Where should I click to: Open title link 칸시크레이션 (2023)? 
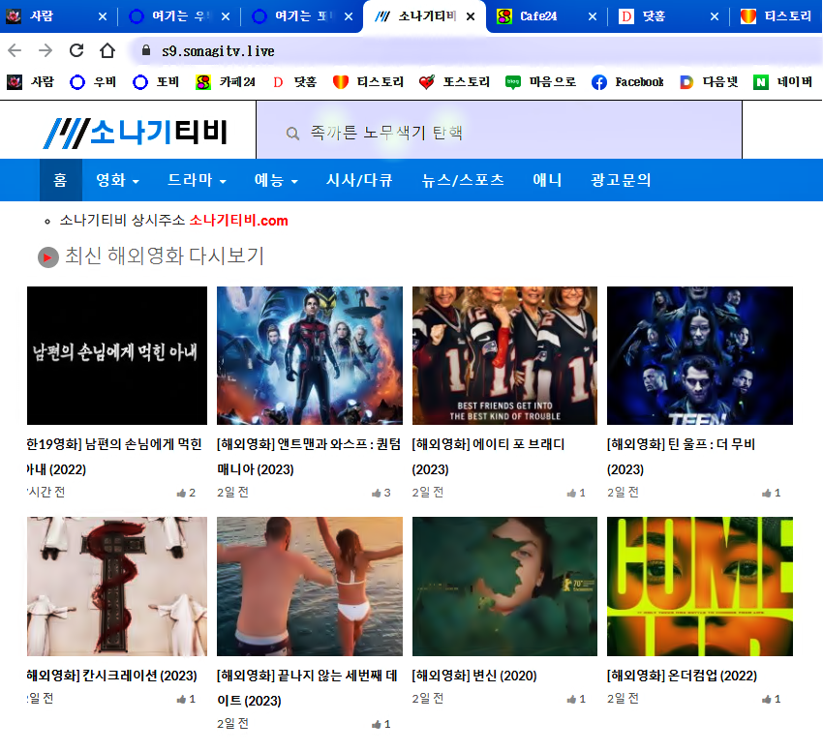click(x=112, y=676)
